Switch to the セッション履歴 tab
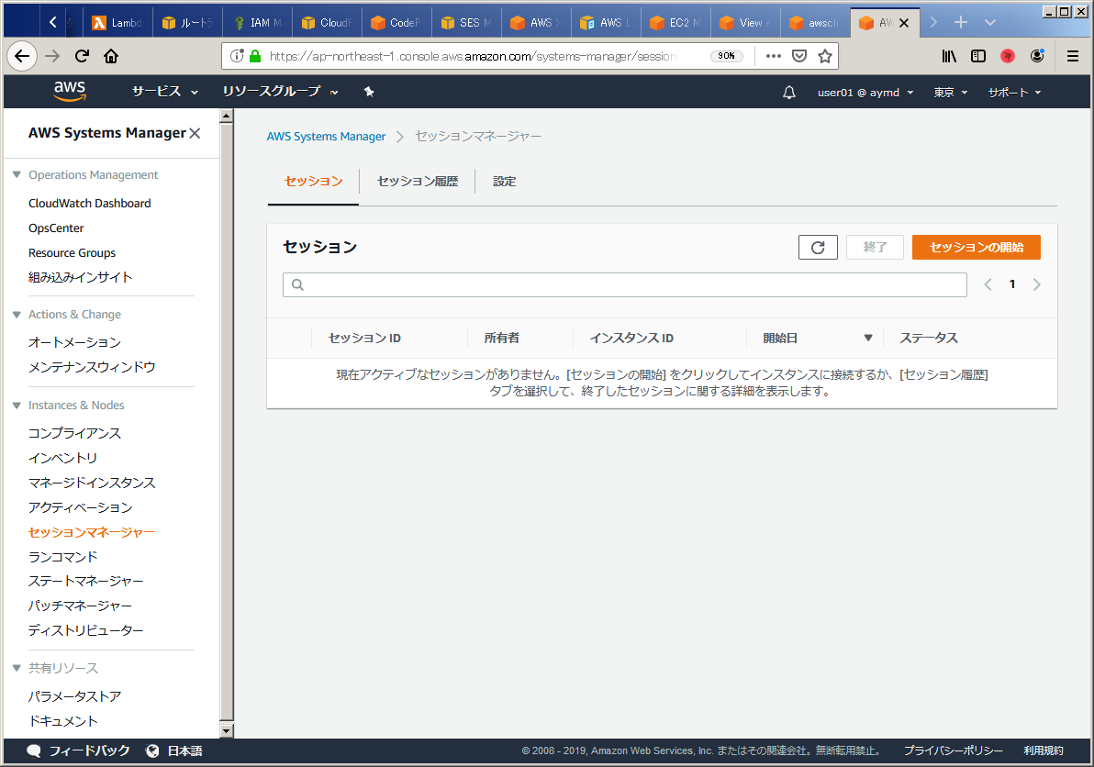 (x=418, y=182)
